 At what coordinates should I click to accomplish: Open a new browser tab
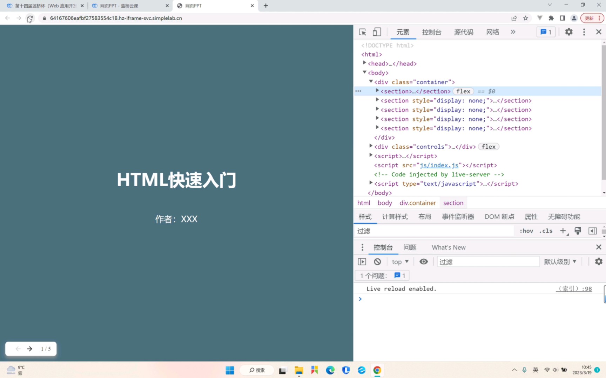click(266, 6)
